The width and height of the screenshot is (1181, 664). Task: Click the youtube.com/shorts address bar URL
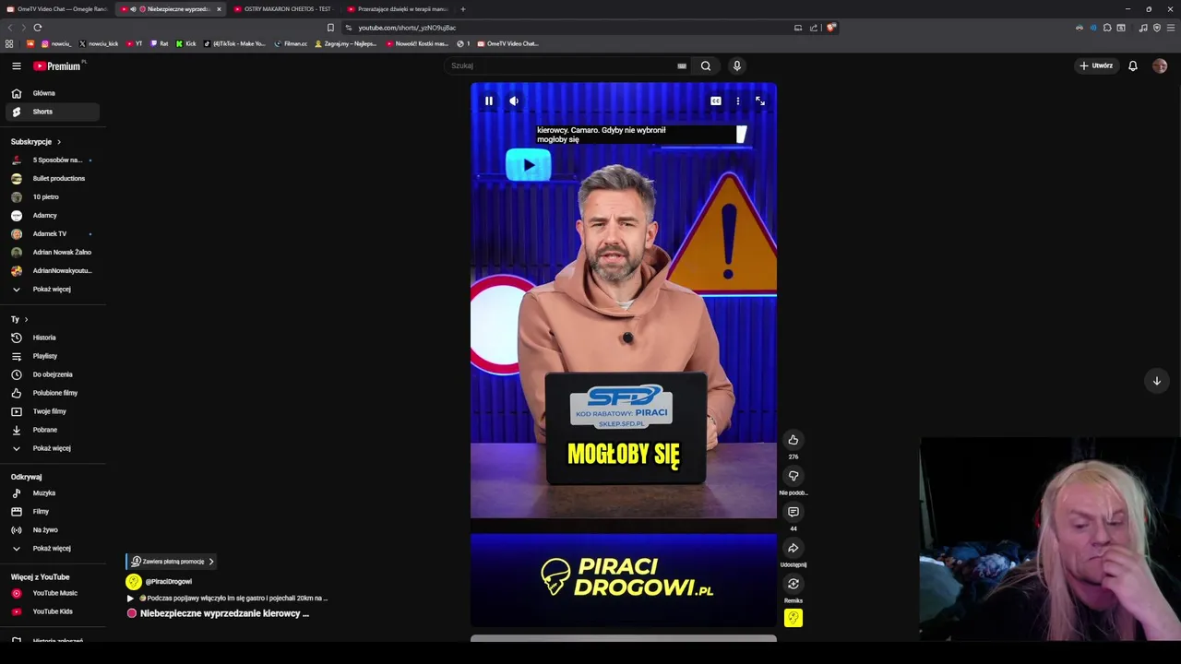click(407, 28)
